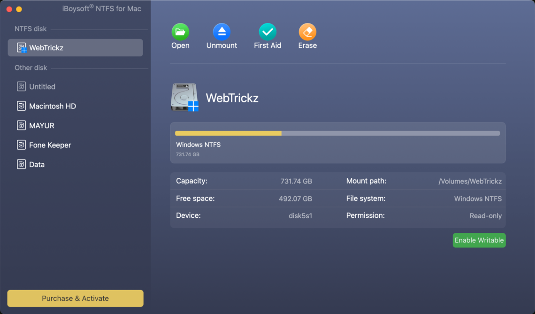Image resolution: width=535 pixels, height=314 pixels.
Task: Click the Permission: label
Action: [366, 215]
